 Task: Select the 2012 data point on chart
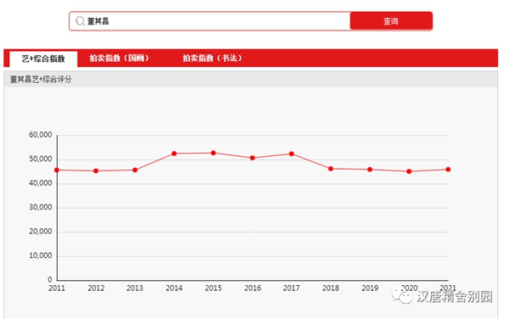tap(96, 171)
